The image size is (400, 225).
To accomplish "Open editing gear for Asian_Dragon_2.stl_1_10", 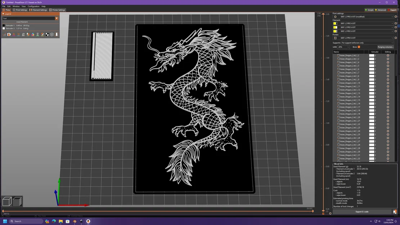I will pos(388,83).
